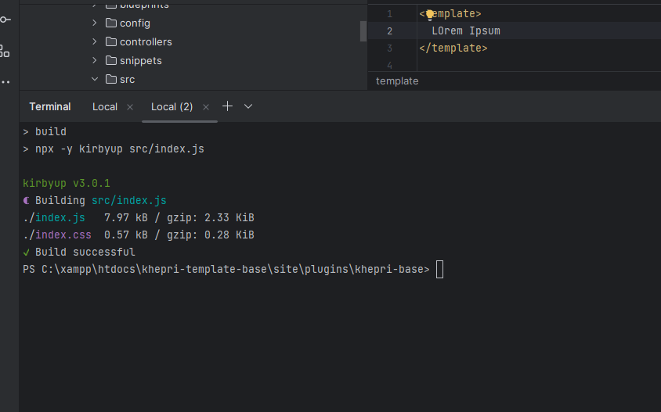This screenshot has width=661, height=412.
Task: Open the terminal options dropdown arrow
Action: [248, 106]
